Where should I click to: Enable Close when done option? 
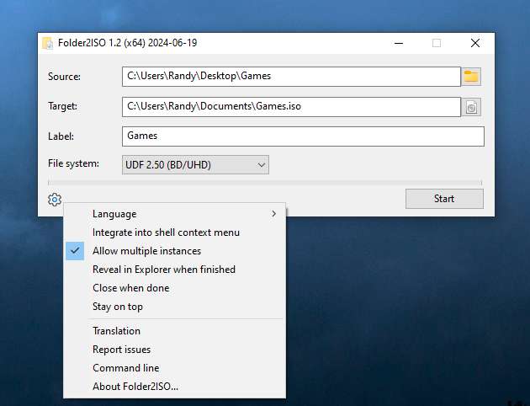click(174, 288)
